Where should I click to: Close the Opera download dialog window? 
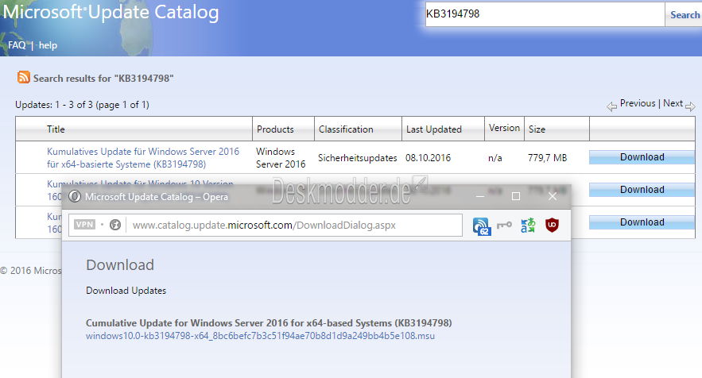point(553,196)
